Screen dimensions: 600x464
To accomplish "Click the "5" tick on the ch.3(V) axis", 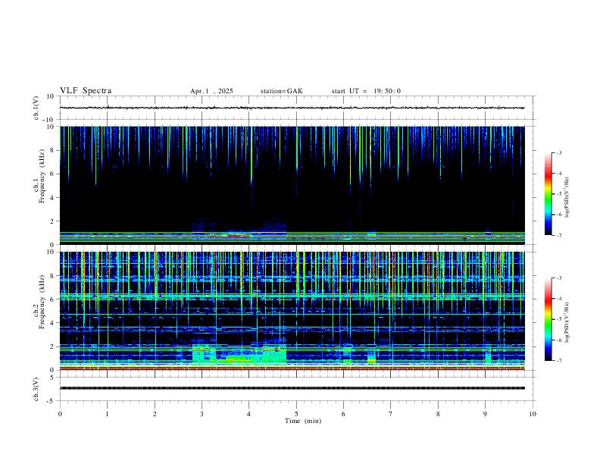I will 53,377.
